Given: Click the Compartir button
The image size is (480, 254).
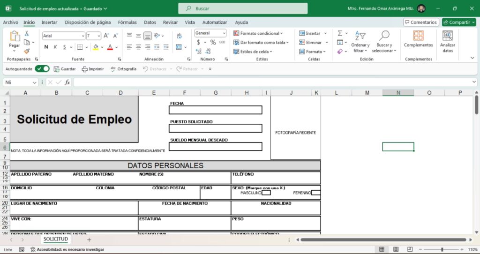Looking at the screenshot, I should coord(459,22).
